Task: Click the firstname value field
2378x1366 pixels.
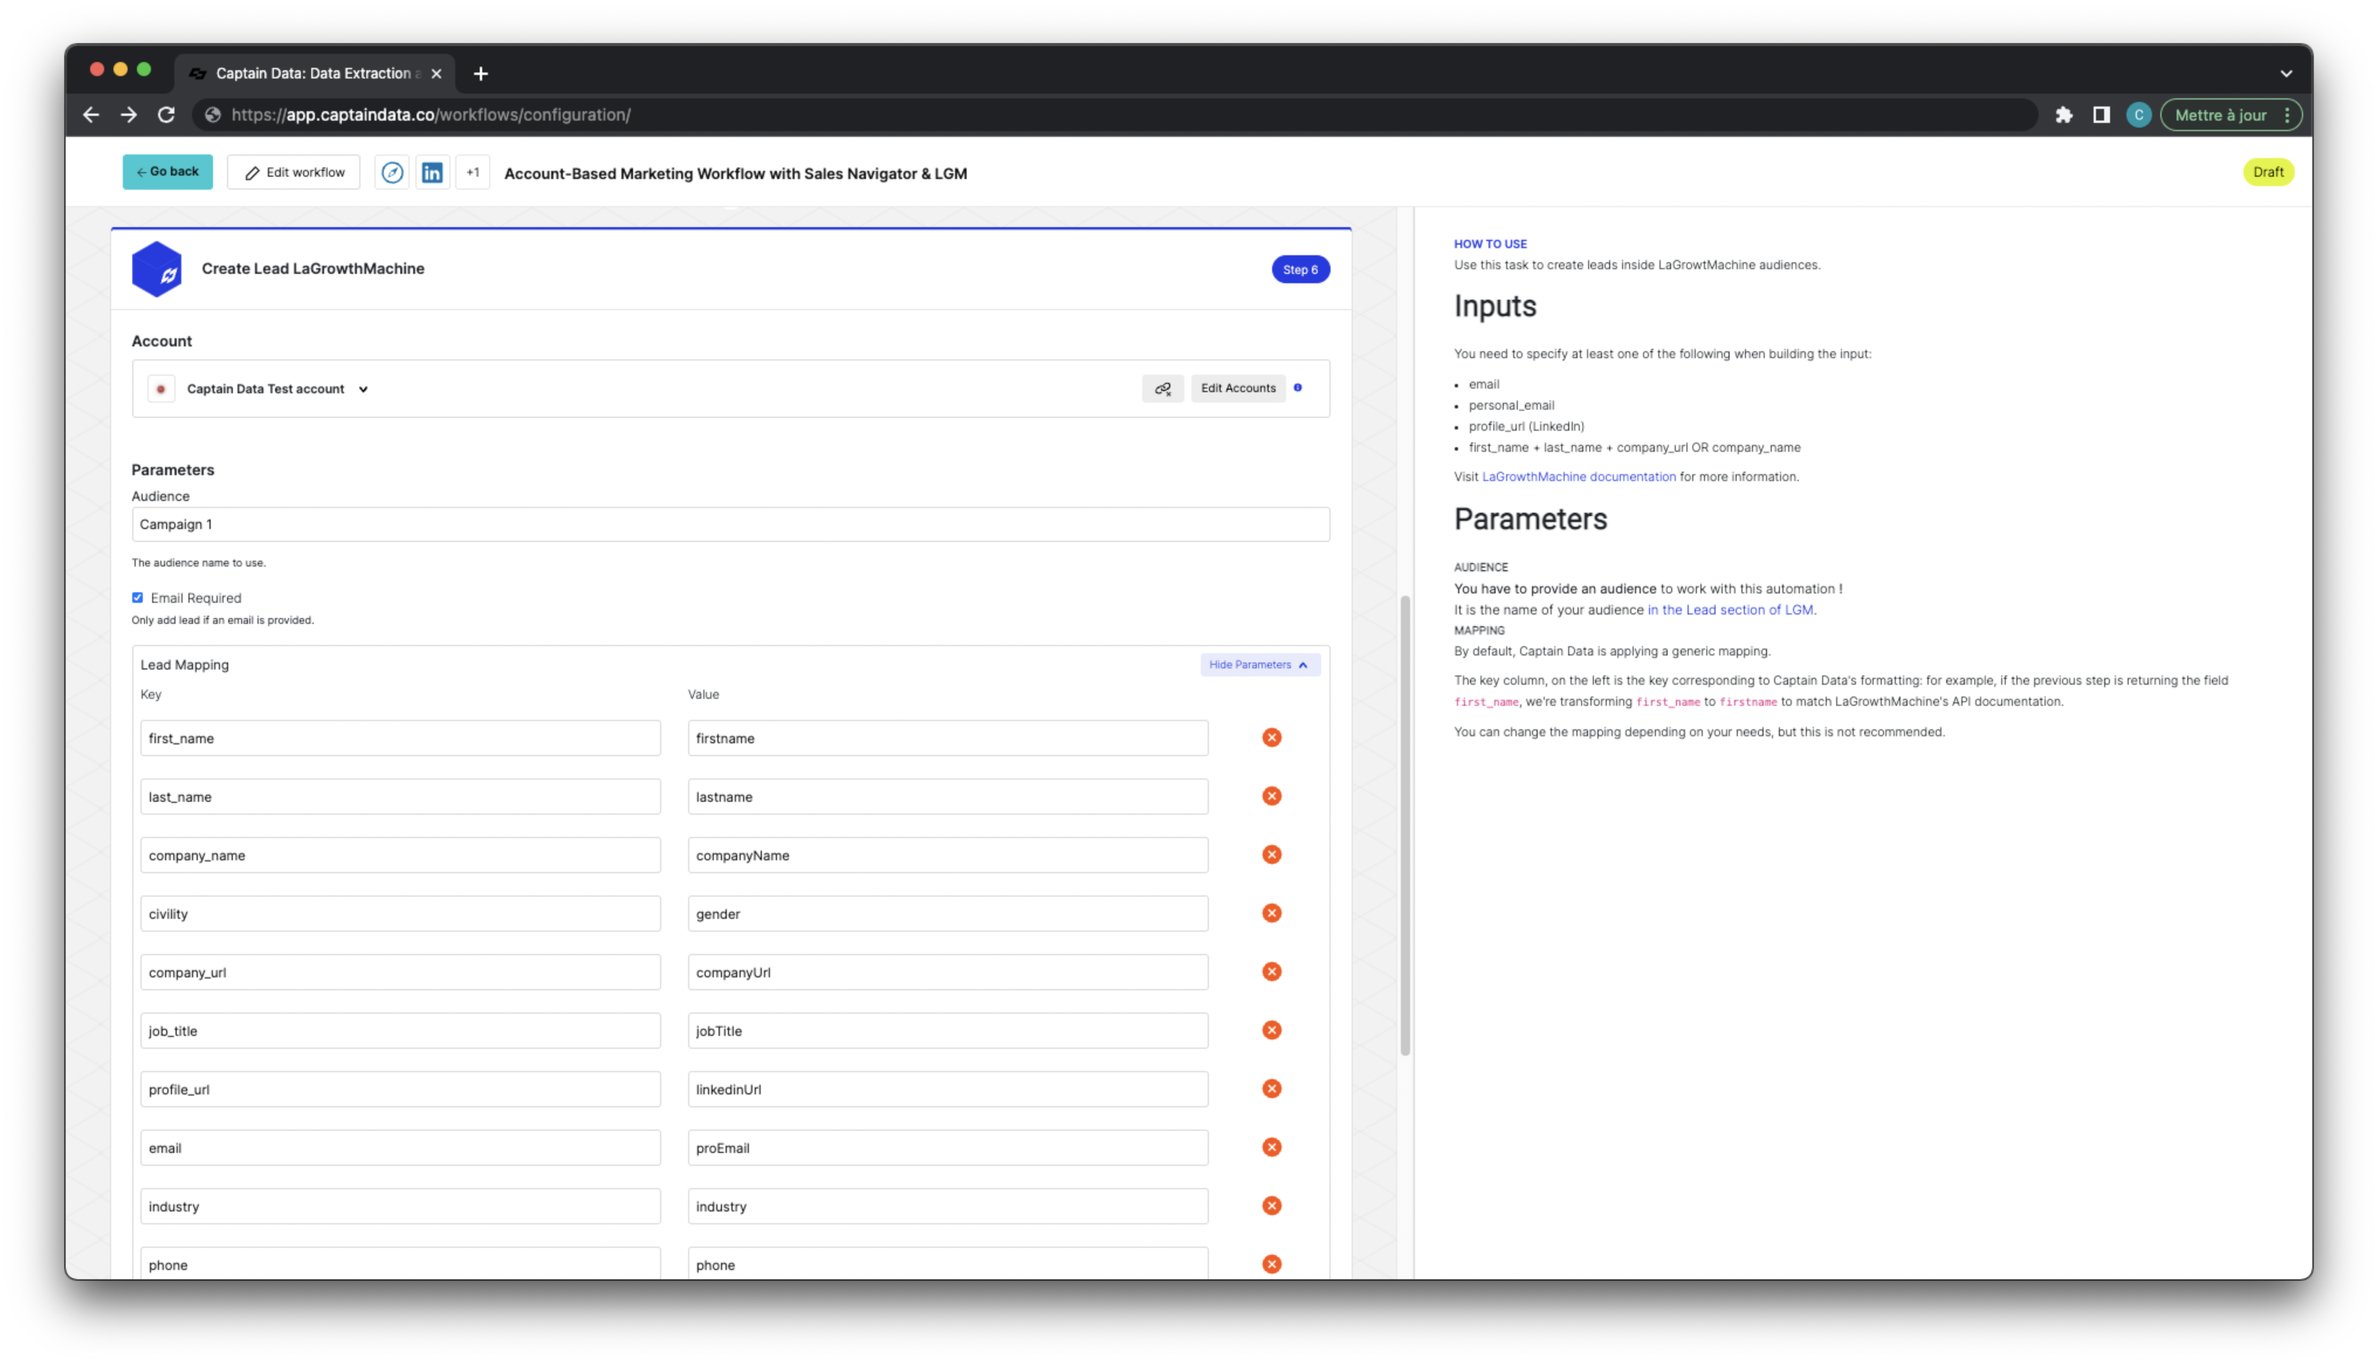Action: pos(947,739)
